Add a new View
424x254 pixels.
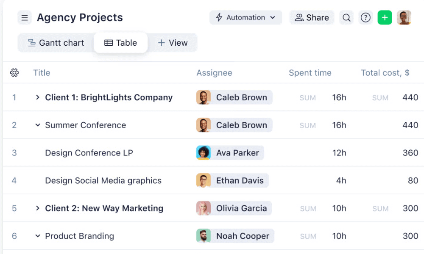(173, 43)
